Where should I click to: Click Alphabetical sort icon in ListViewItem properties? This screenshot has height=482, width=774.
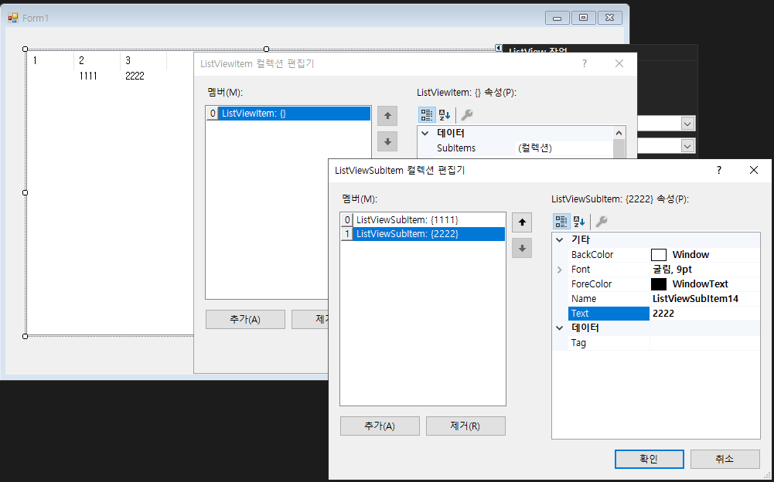point(445,115)
